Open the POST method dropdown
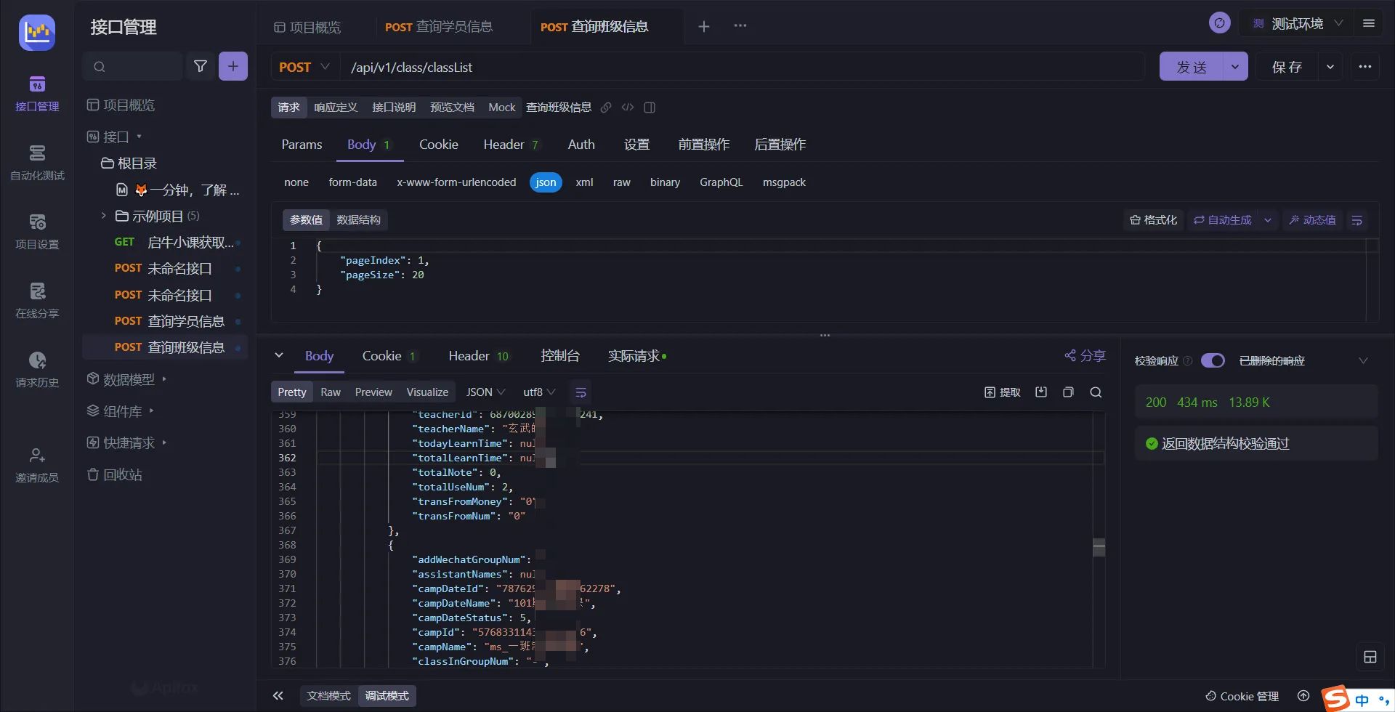 pyautogui.click(x=304, y=67)
